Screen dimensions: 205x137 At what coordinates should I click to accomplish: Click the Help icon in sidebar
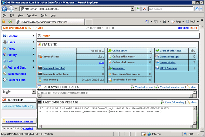click(x=5, y=61)
